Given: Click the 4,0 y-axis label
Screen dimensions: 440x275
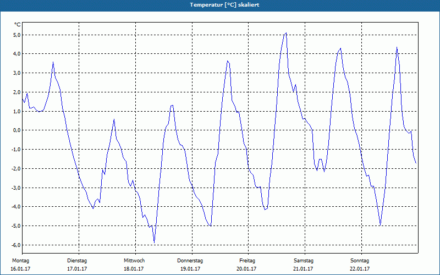Looking at the screenshot, I should click(x=17, y=54).
